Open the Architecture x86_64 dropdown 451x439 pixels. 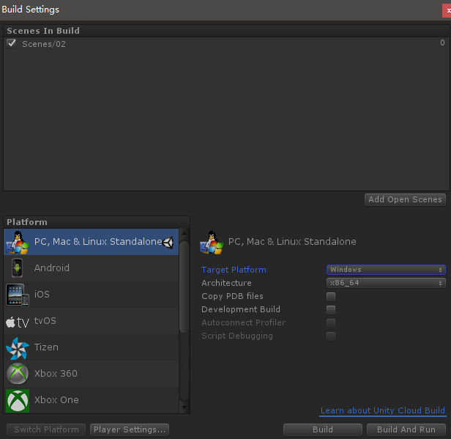(386, 283)
